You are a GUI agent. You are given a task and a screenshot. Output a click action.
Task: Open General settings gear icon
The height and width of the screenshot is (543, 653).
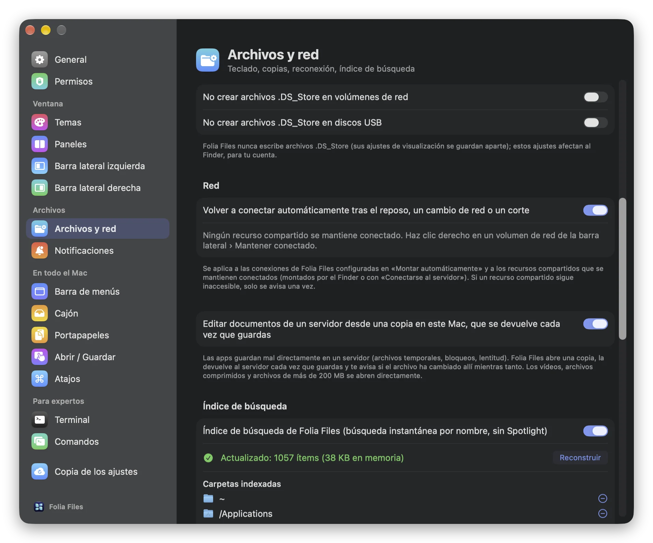(40, 60)
